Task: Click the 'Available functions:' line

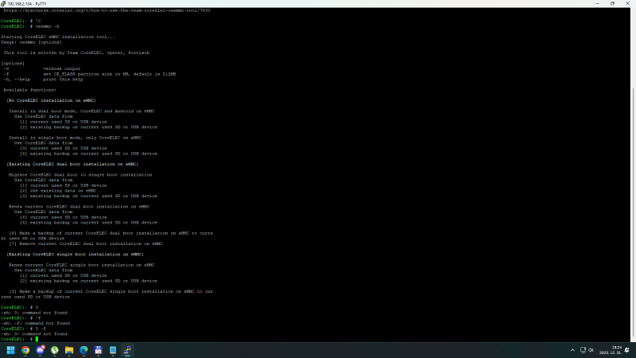Action: (x=30, y=90)
